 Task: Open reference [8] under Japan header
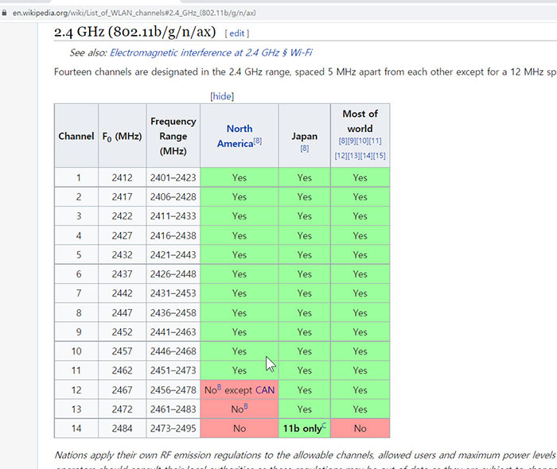coord(305,149)
